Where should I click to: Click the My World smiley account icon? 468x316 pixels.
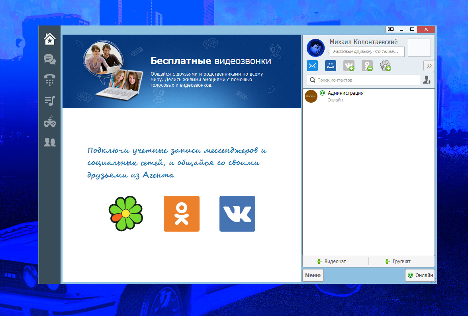point(331,66)
